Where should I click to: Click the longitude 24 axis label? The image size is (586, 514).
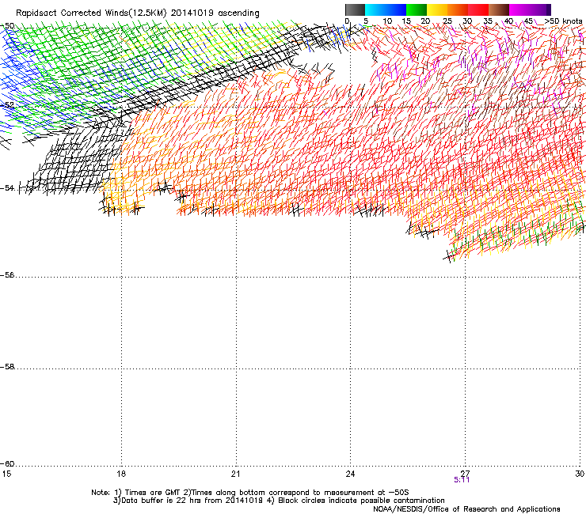point(350,474)
